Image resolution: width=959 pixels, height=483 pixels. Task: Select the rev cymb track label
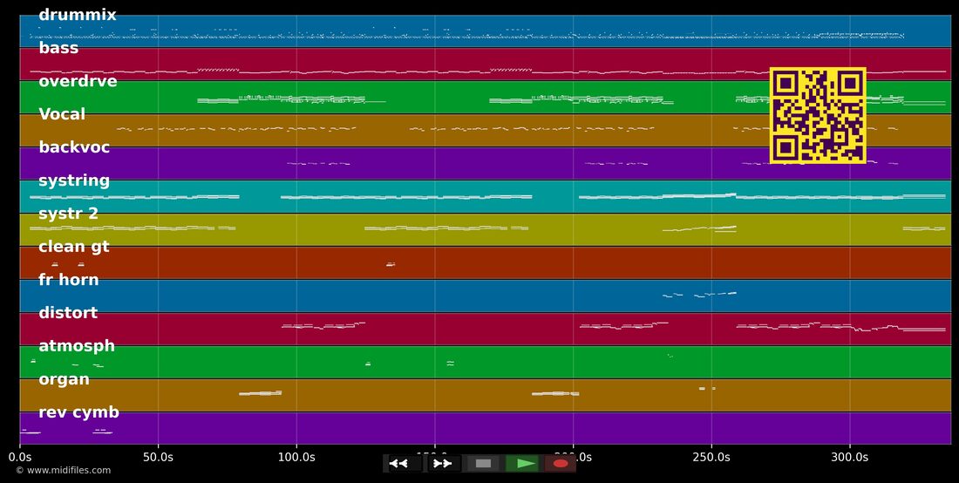coord(78,412)
